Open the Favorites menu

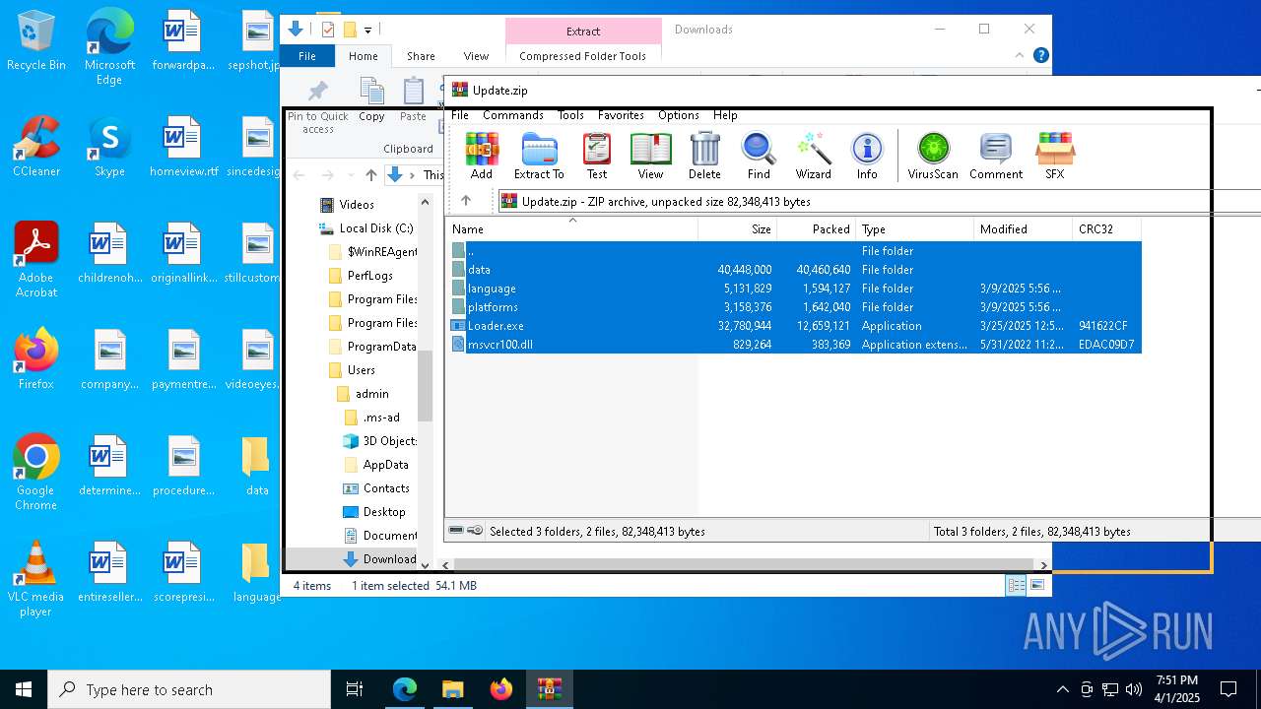coord(621,115)
